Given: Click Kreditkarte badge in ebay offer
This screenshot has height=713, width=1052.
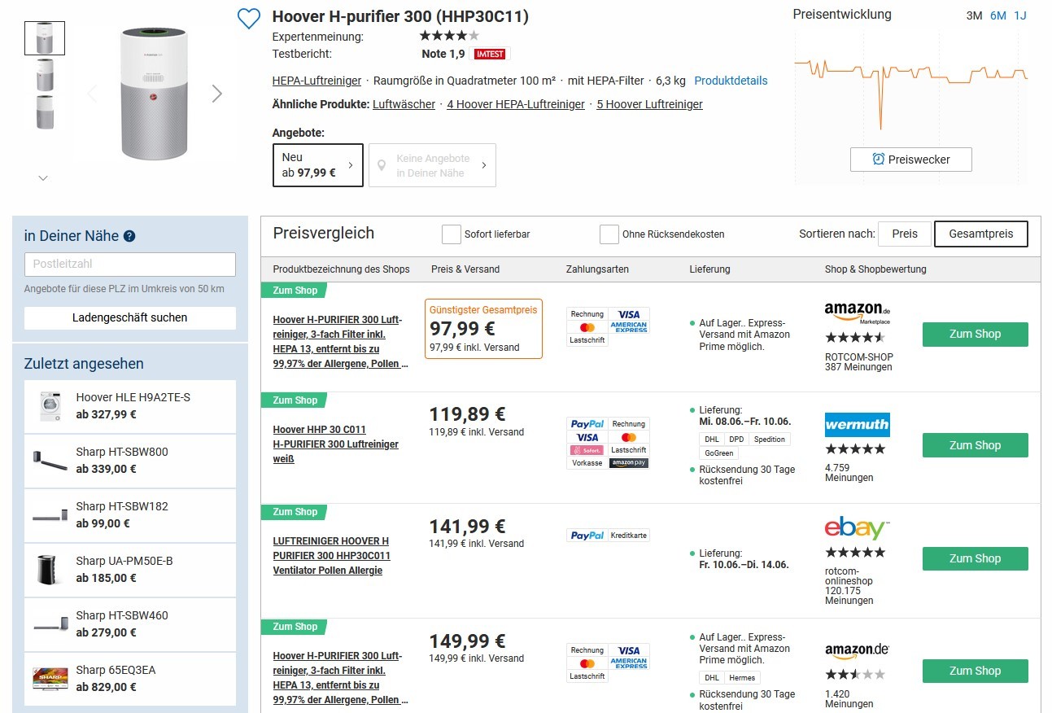Looking at the screenshot, I should click(x=629, y=536).
